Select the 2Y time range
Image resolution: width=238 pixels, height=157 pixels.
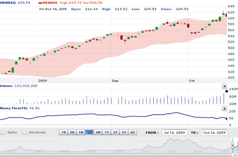116,132
